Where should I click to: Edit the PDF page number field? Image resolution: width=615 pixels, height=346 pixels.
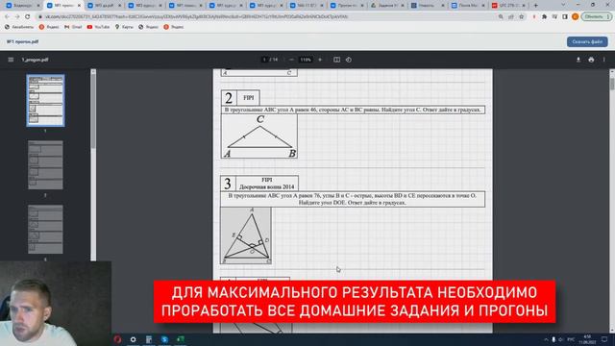coord(265,60)
